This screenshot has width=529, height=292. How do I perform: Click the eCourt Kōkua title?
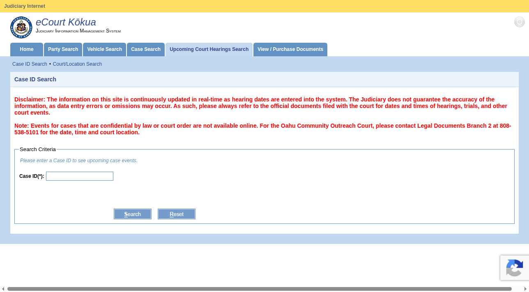click(x=66, y=22)
